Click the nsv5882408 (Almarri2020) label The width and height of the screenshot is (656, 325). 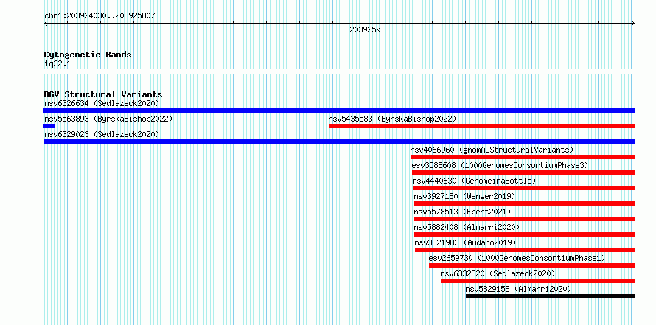pyautogui.click(x=467, y=227)
